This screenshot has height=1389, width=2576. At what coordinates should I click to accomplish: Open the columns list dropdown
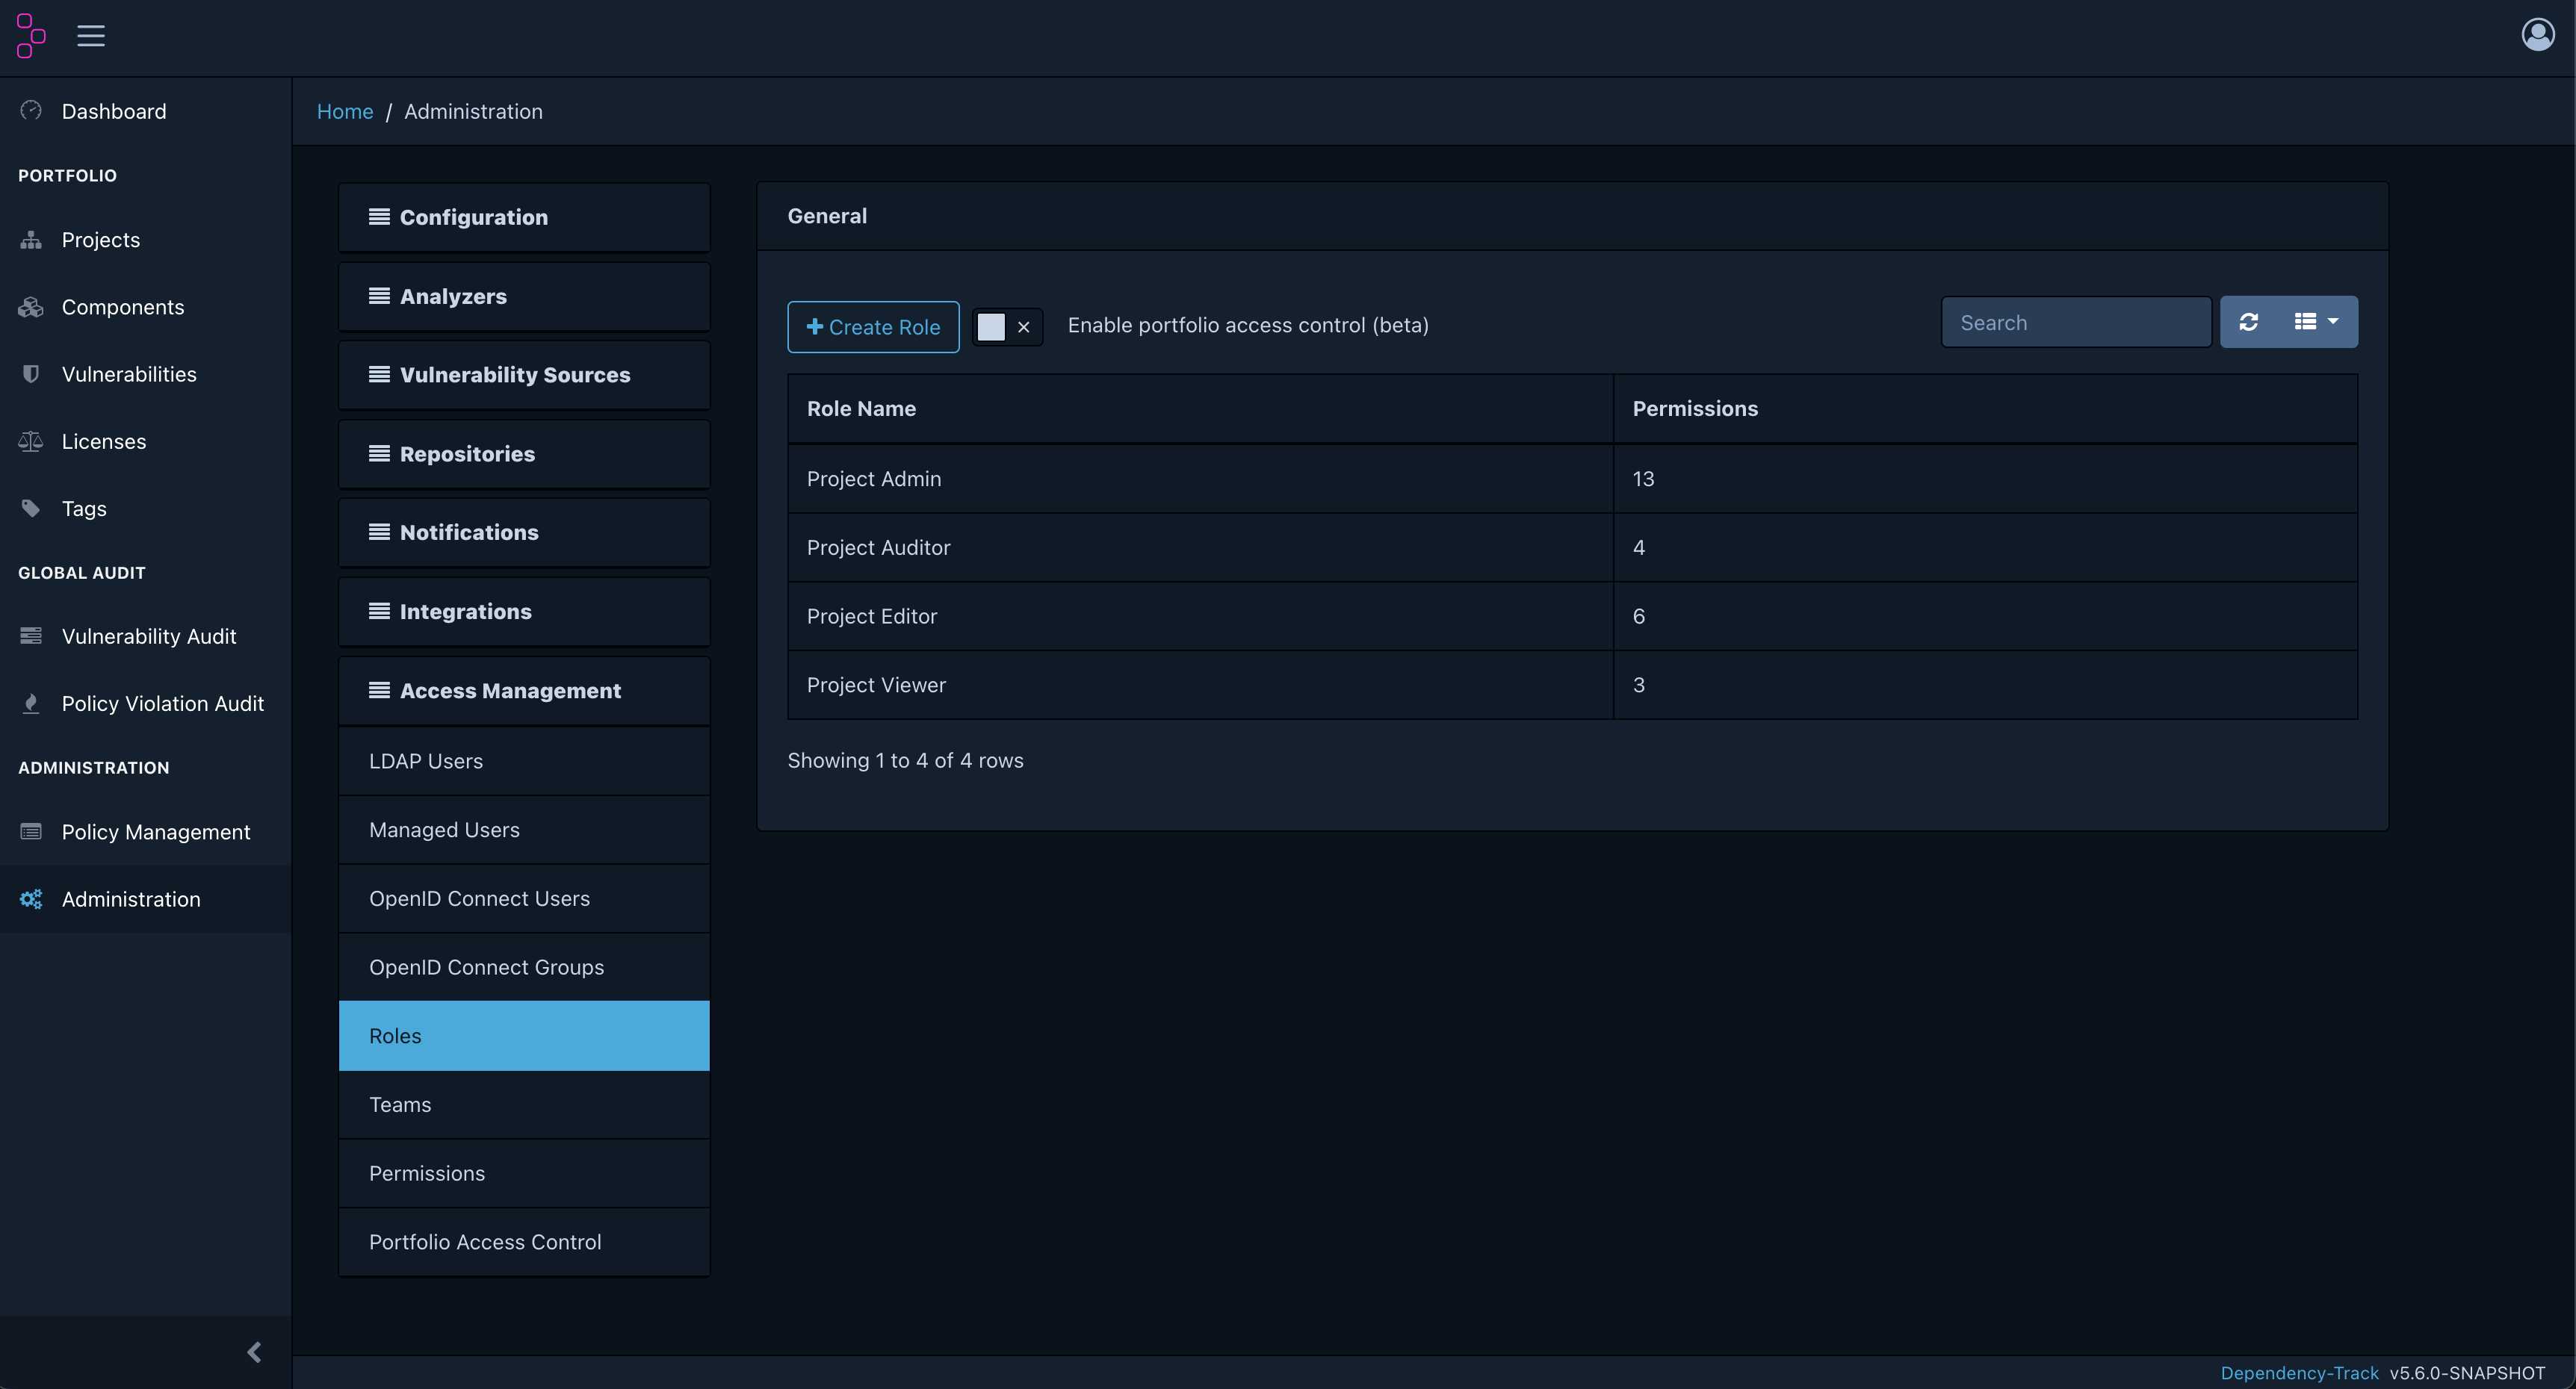click(2316, 322)
